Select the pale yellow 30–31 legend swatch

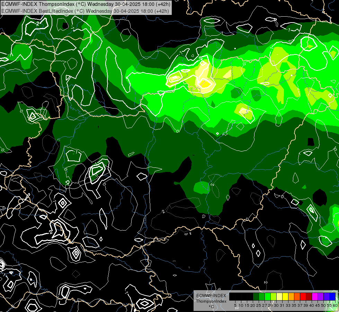click(x=279, y=297)
